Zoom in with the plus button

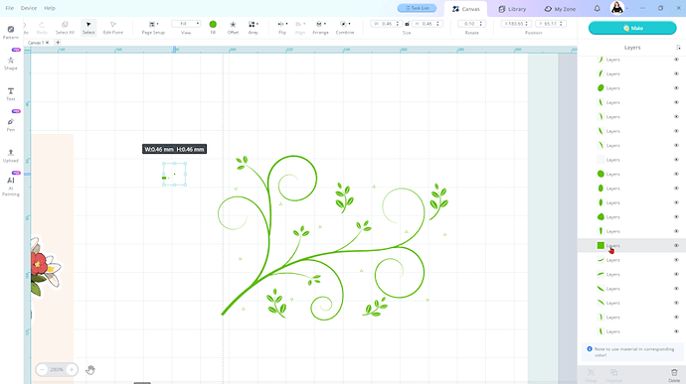tap(72, 369)
